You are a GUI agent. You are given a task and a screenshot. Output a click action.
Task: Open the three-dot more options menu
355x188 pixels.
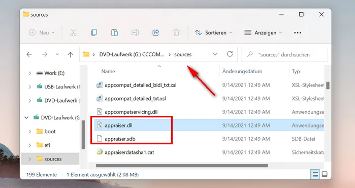pos(298,33)
